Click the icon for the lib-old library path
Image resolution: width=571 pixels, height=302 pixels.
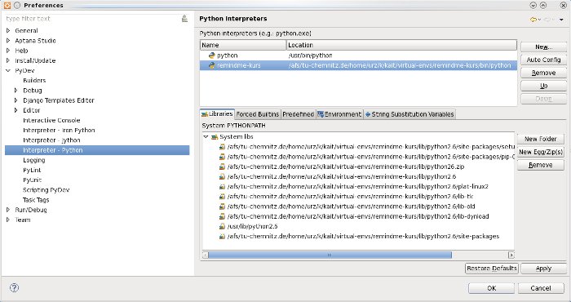[x=222, y=207]
